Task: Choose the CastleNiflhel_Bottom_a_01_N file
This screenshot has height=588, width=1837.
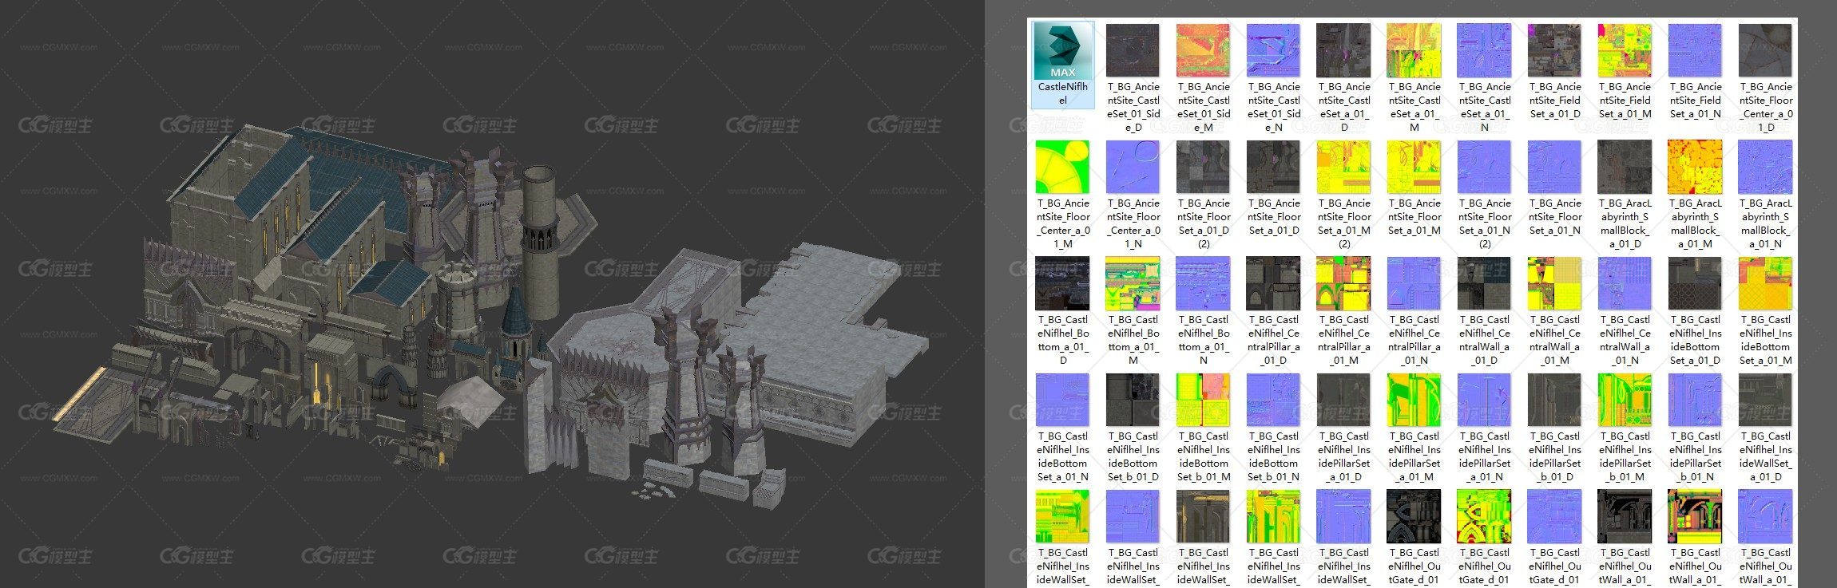Action: [x=1203, y=284]
